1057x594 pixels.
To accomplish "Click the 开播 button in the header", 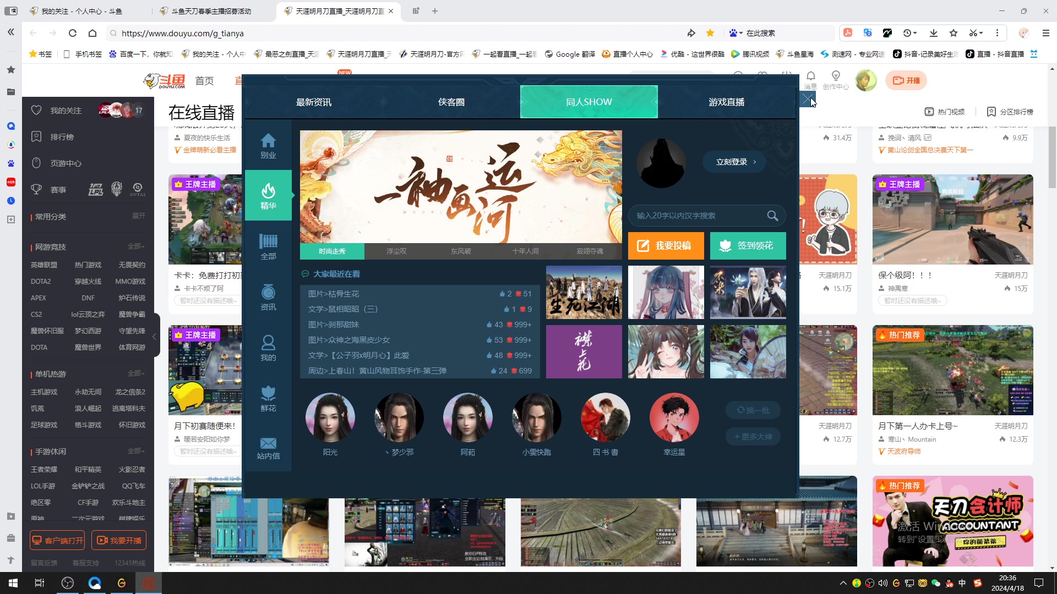I will coord(906,80).
